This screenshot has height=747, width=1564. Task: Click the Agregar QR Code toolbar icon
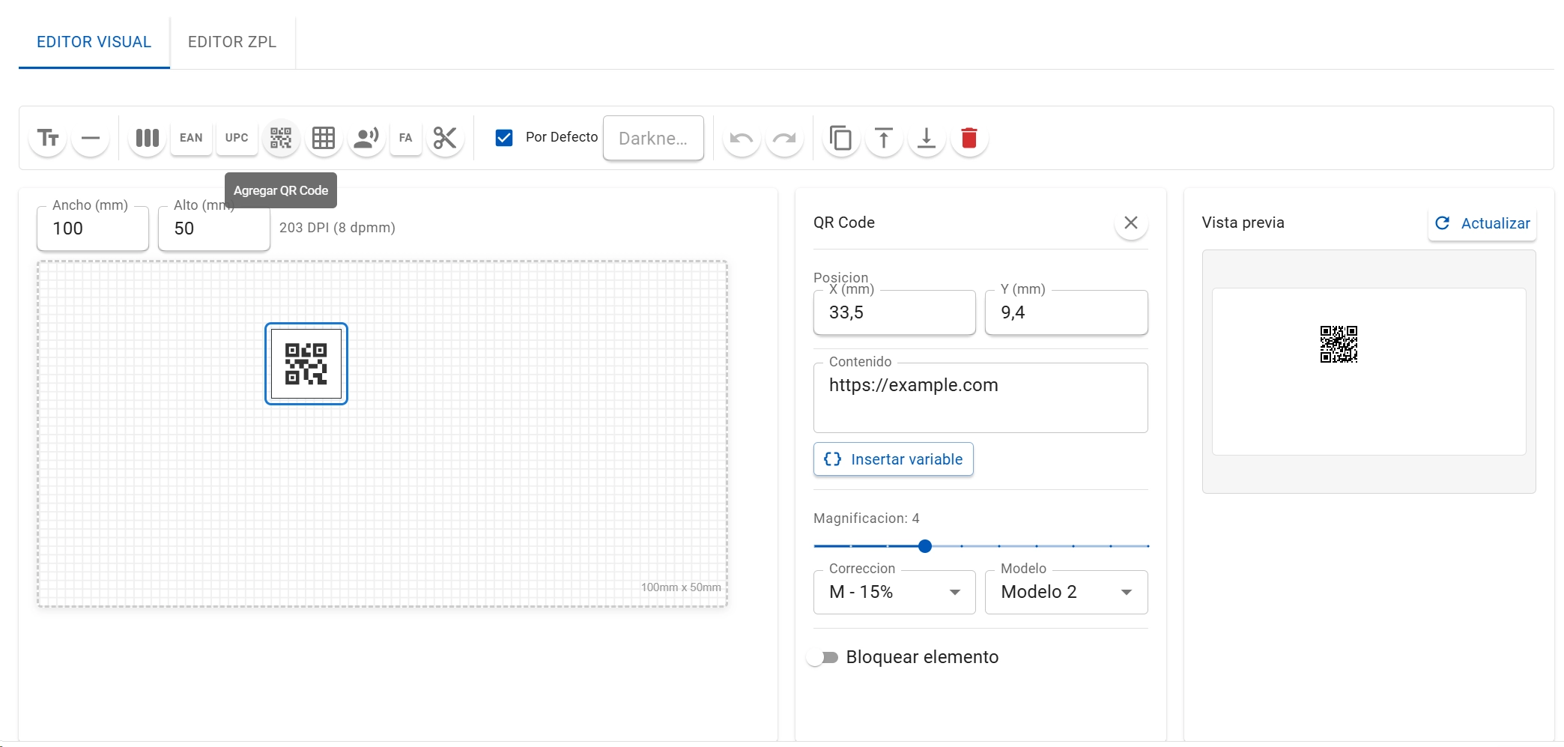click(x=281, y=138)
